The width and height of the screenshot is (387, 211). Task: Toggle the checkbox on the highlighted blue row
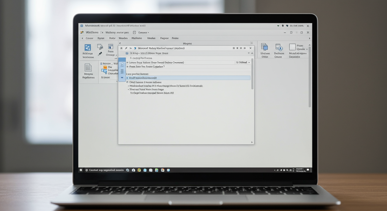(x=128, y=78)
